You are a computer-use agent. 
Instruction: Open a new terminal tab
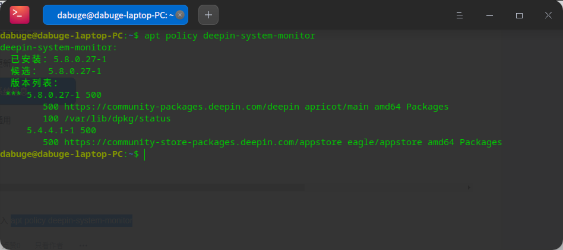208,15
